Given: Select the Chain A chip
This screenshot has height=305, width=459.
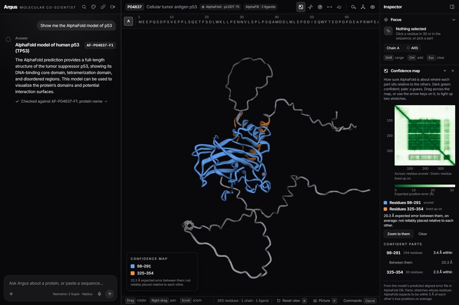Looking at the screenshot, I should (392, 48).
